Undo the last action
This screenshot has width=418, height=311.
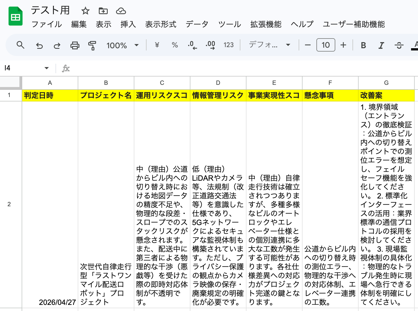coord(39,45)
